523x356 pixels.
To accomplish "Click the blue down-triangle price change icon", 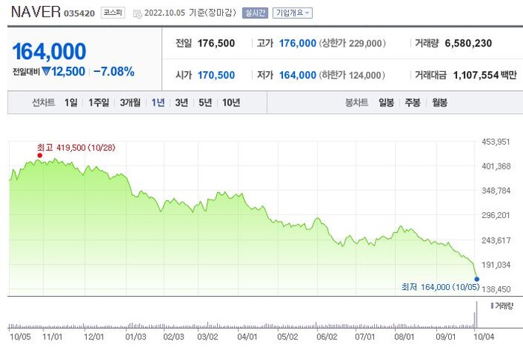I will [46, 72].
